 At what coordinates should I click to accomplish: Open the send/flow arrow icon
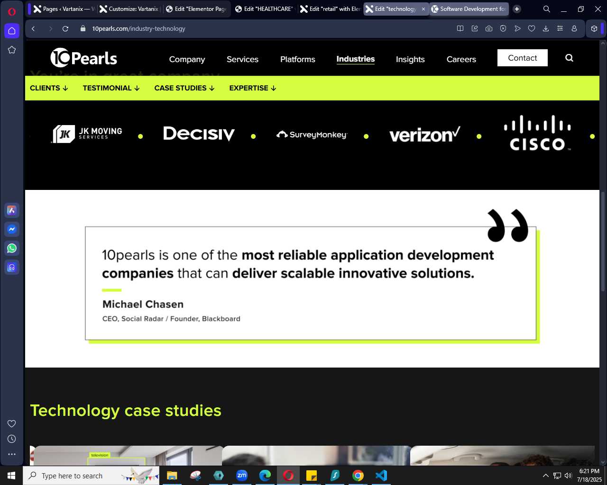(x=517, y=28)
